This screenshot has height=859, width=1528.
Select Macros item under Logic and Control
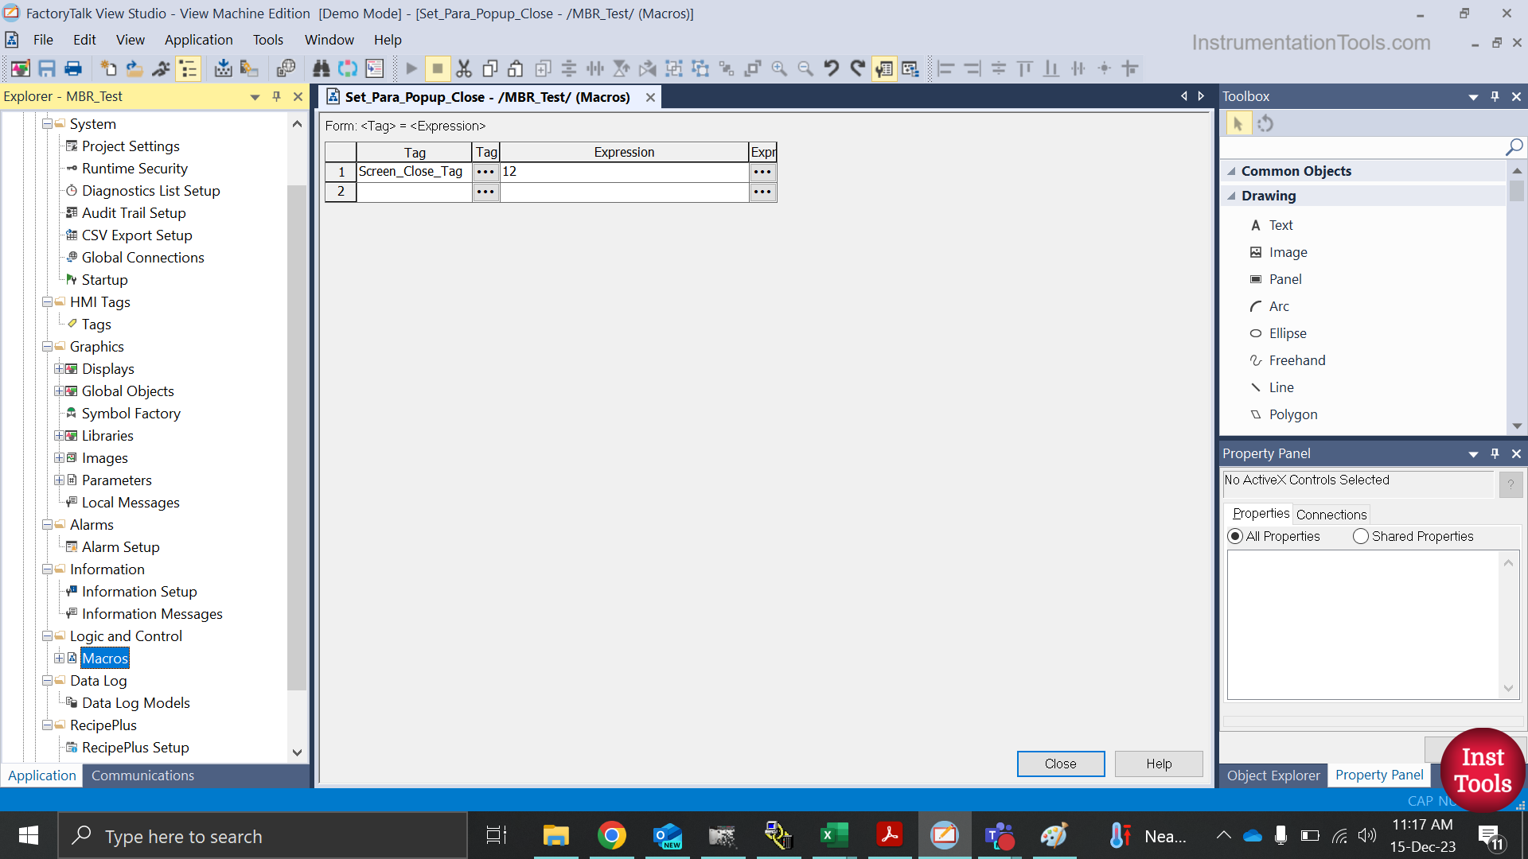tap(105, 658)
